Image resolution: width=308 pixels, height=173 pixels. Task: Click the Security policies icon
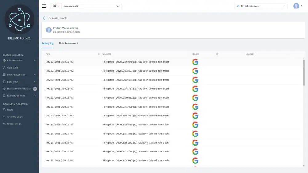(x=4, y=96)
